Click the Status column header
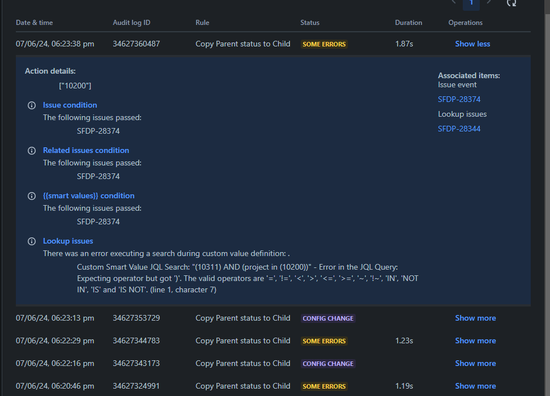Image resolution: width=550 pixels, height=396 pixels. (310, 23)
